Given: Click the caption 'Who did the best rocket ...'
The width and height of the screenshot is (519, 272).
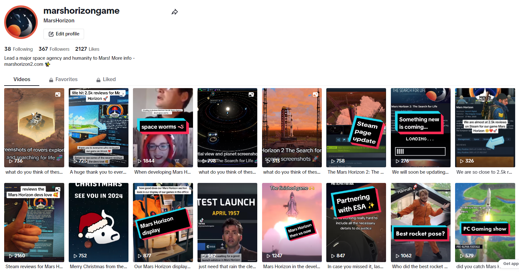Looking at the screenshot, I should coord(420,267).
